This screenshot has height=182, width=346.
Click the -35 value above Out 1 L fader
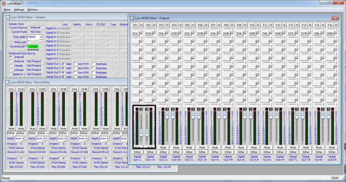[141, 109]
